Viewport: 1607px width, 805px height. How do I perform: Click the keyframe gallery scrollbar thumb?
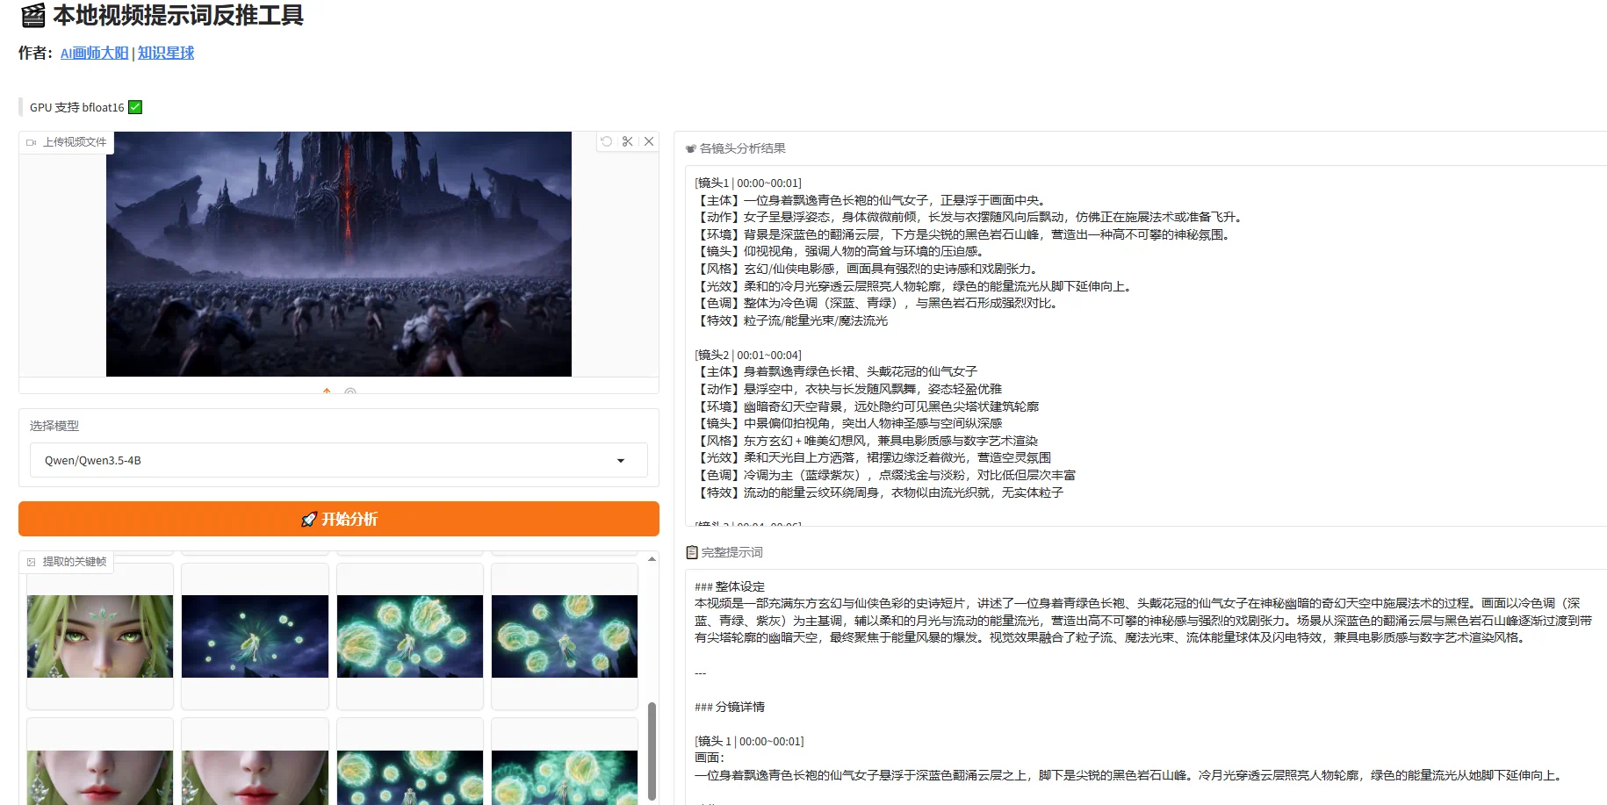652,751
